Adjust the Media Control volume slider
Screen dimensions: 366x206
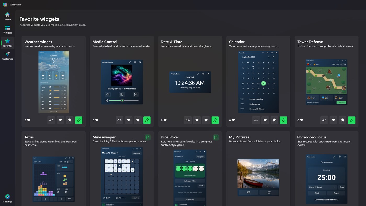point(124,101)
